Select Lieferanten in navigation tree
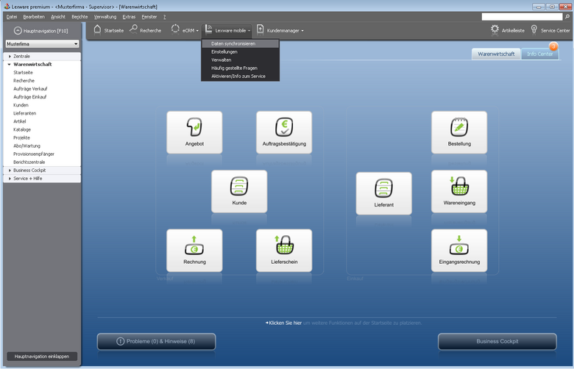This screenshot has width=574, height=369. pos(25,113)
